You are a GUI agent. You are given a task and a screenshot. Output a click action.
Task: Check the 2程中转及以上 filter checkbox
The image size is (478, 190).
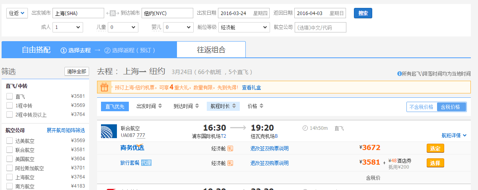pos(10,115)
